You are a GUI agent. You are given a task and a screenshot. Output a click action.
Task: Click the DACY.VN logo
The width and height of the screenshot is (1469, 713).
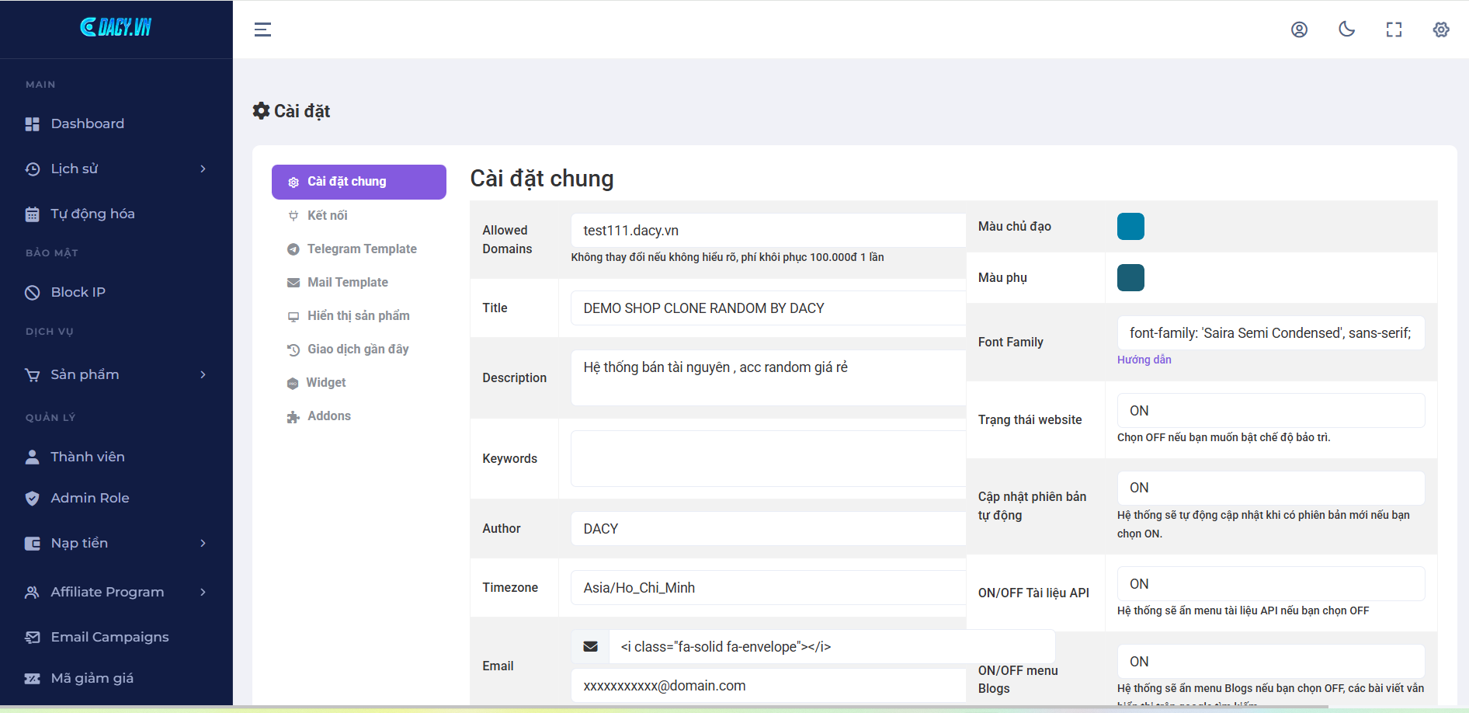116,27
